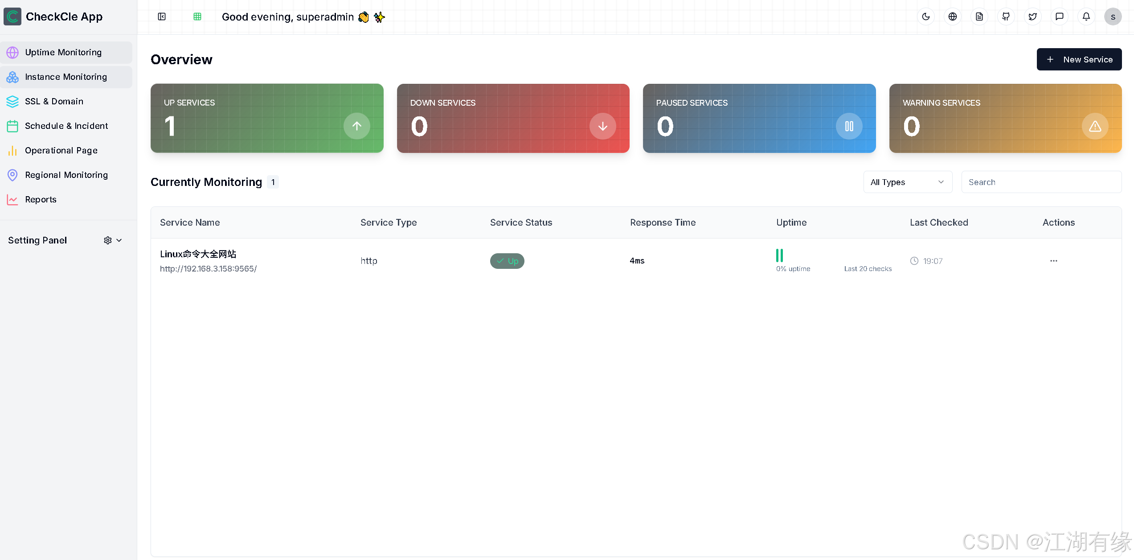Open the row actions three-dot menu
Viewport: 1134px width, 560px height.
pos(1053,261)
